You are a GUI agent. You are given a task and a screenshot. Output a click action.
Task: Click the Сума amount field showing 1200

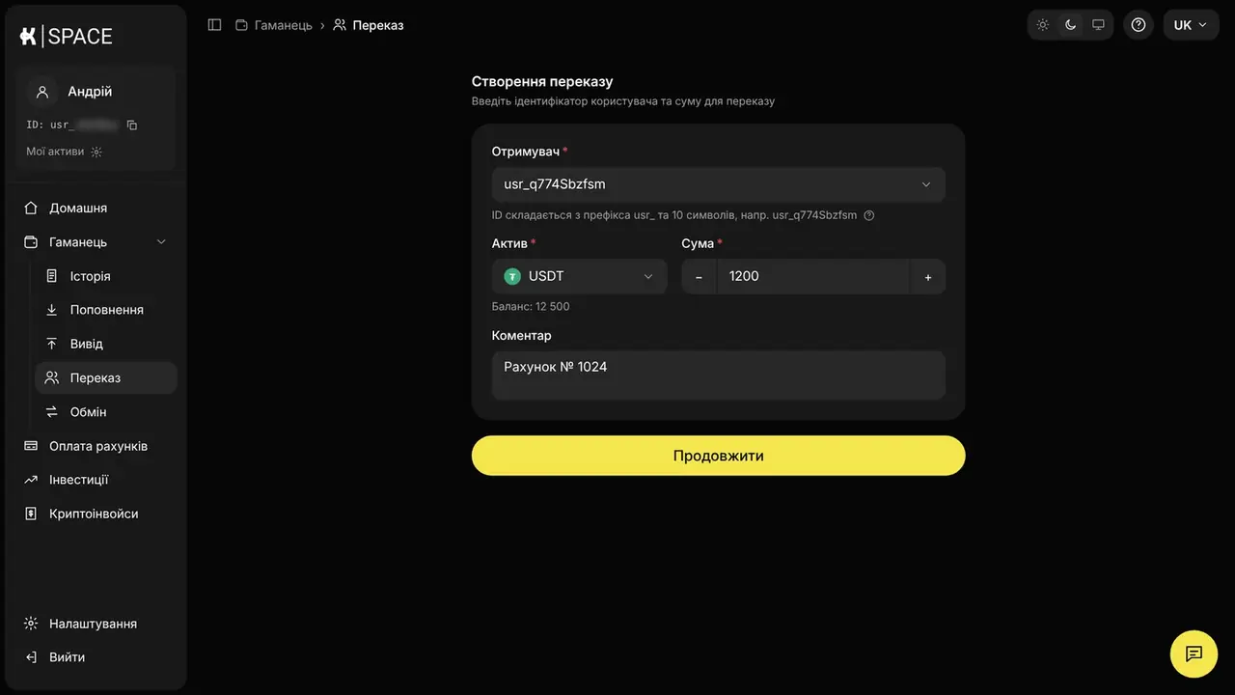813,276
